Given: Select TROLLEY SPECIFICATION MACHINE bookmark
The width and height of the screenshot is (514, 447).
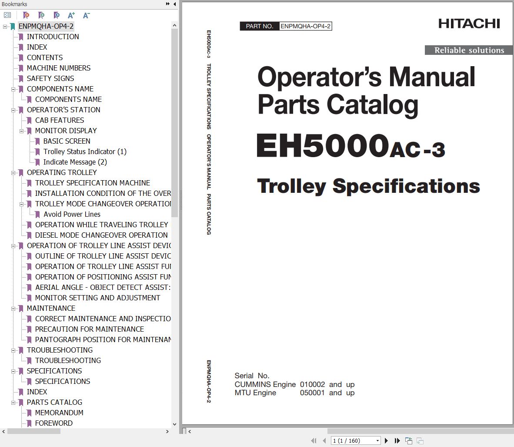Looking at the screenshot, I should tap(93, 183).
